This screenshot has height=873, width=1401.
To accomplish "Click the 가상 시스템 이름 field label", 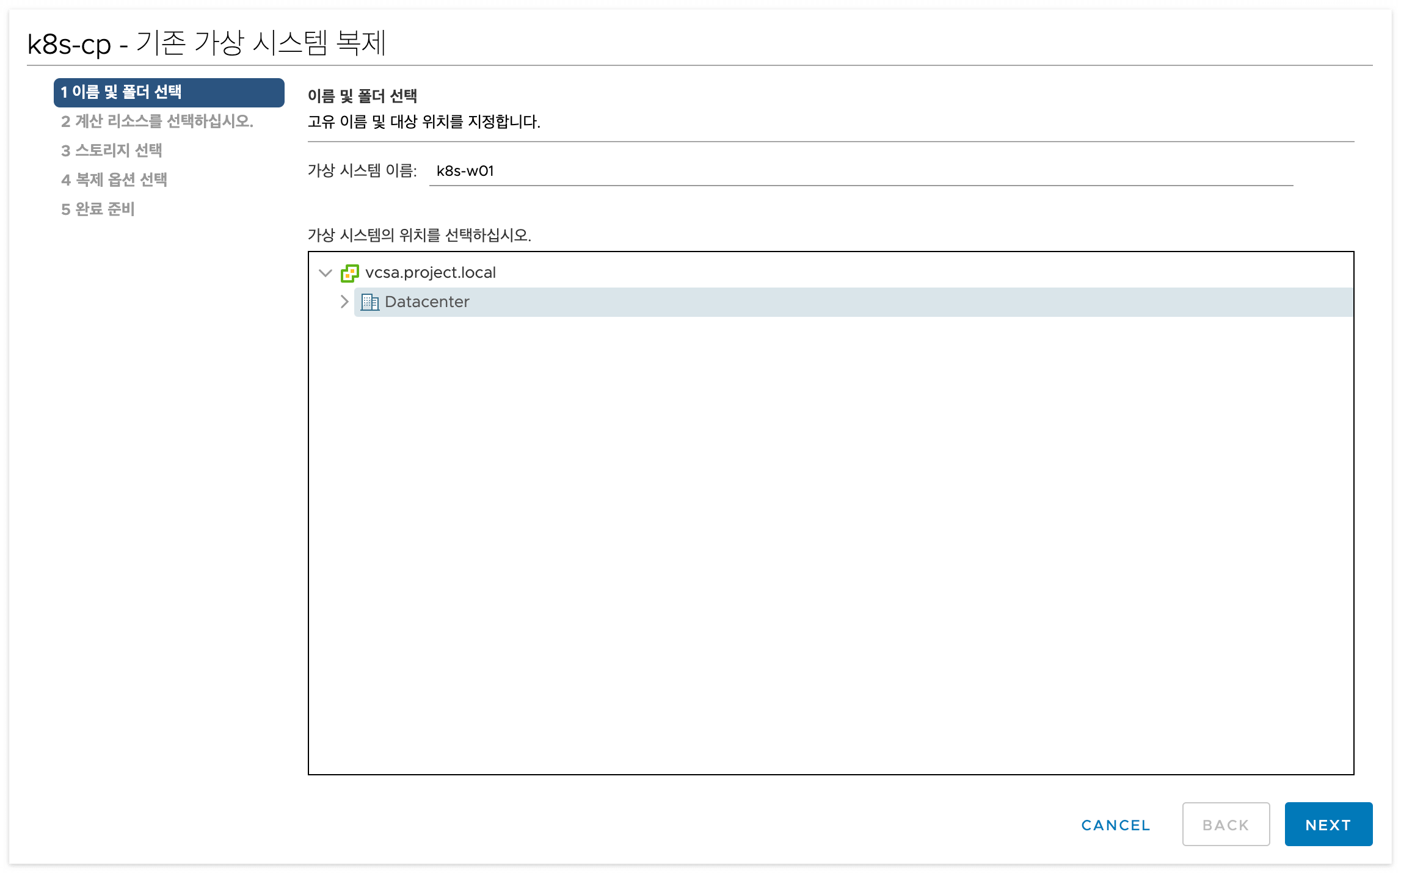I will point(362,171).
